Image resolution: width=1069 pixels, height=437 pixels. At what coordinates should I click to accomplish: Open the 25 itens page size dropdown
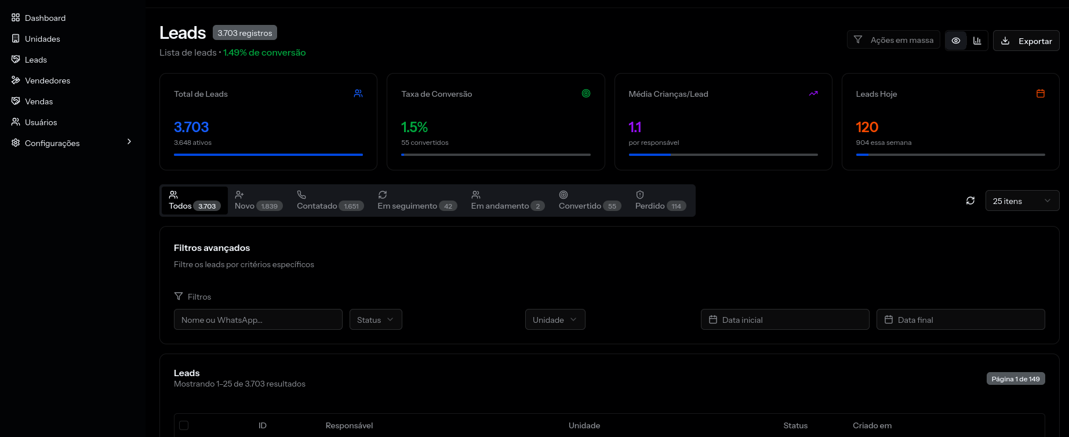pos(1022,201)
